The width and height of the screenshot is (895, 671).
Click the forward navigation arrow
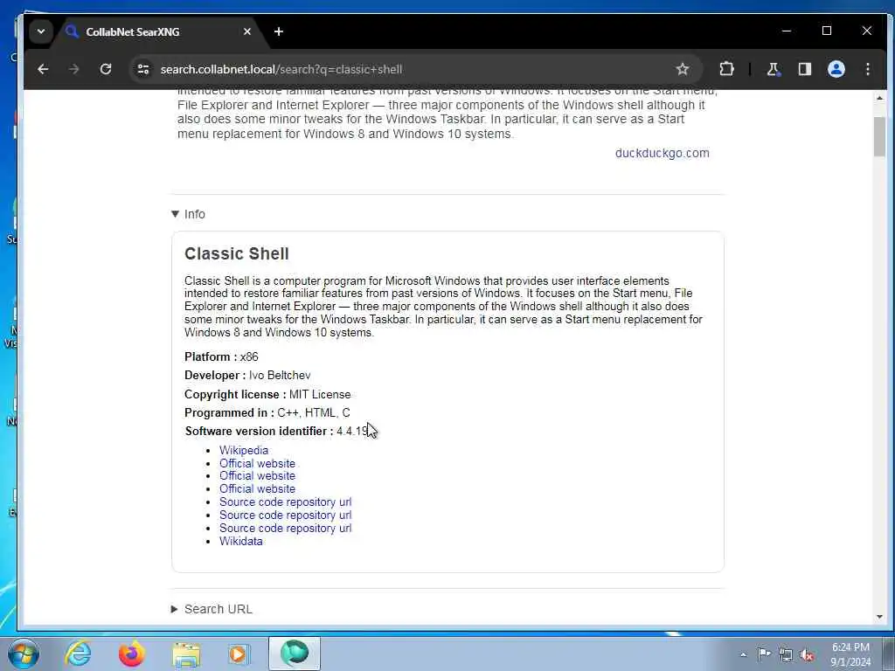(x=73, y=69)
